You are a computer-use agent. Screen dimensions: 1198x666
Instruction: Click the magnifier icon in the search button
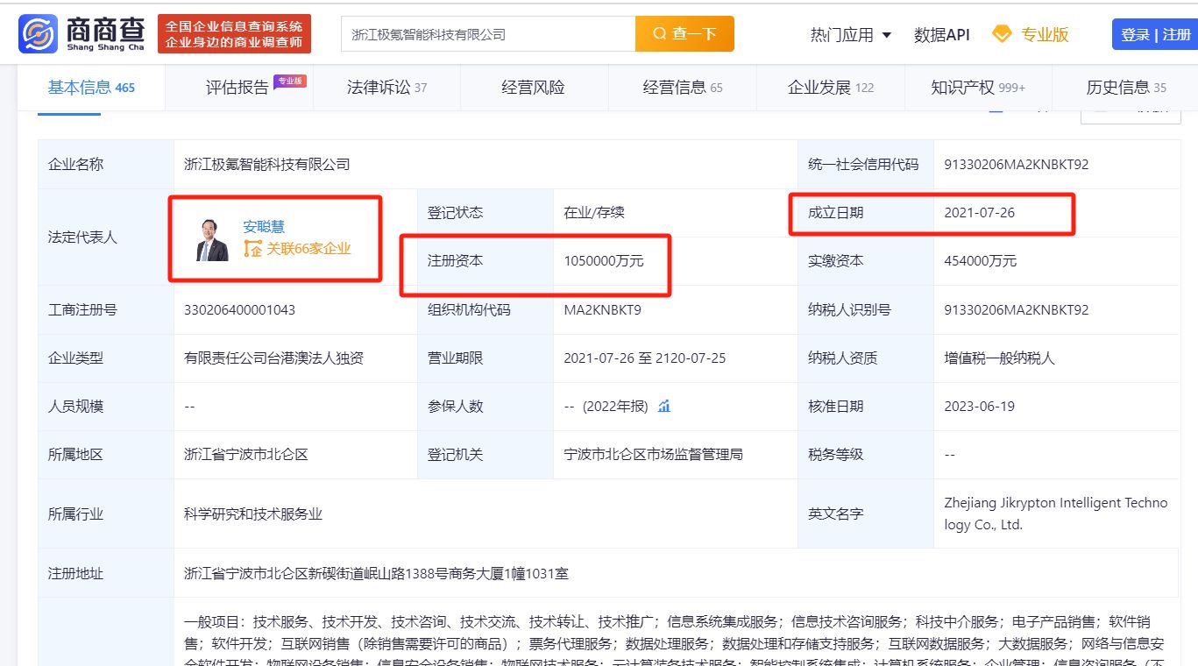(659, 34)
